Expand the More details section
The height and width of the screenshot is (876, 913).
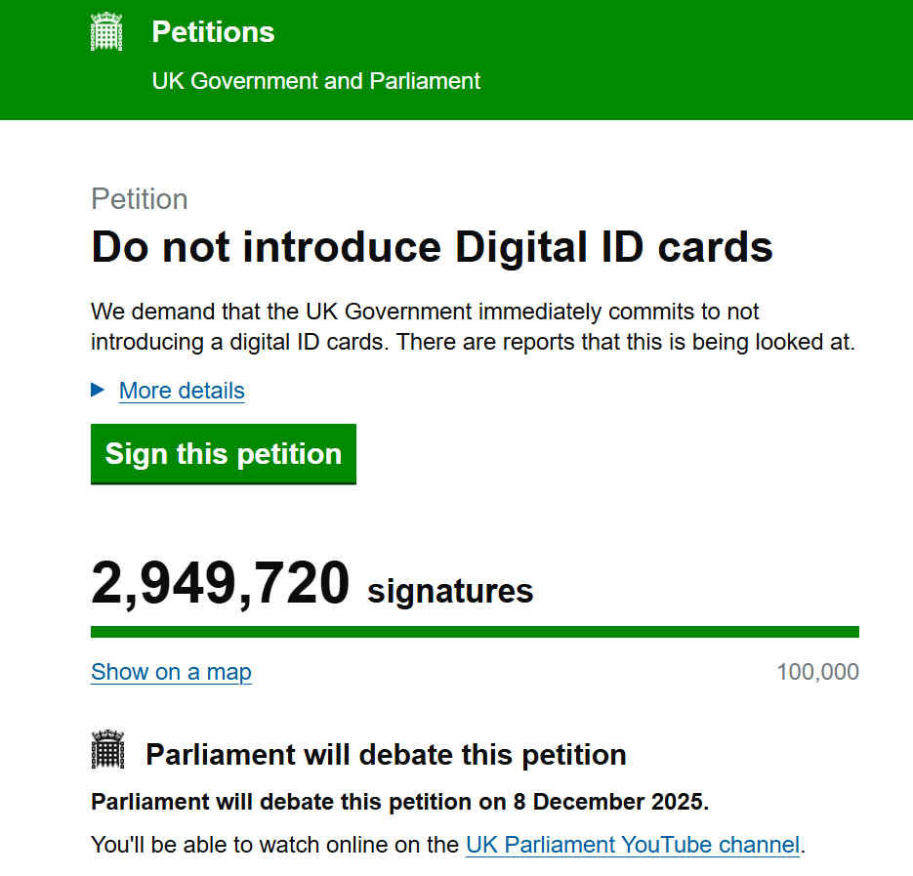pos(181,391)
